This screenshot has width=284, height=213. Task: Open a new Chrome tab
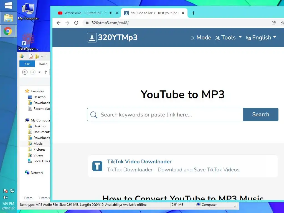pyautogui.click(x=194, y=13)
